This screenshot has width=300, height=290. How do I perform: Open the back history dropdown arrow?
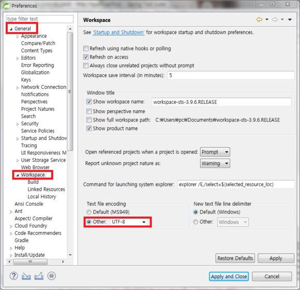(x=267, y=20)
